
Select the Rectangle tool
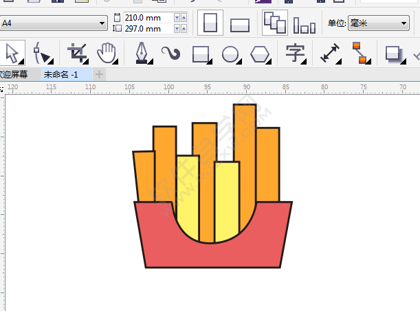coord(201,53)
